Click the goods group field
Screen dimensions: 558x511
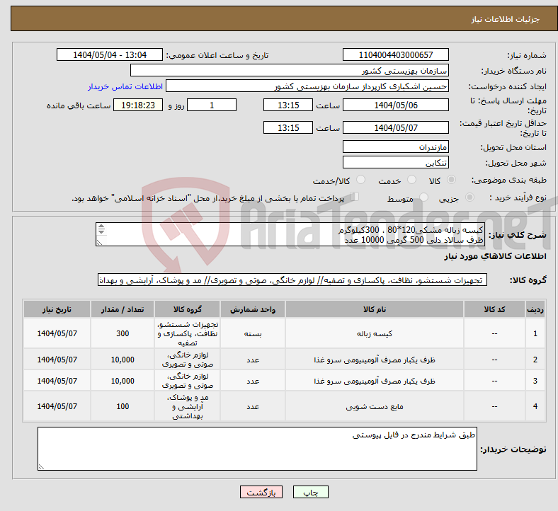292,280
